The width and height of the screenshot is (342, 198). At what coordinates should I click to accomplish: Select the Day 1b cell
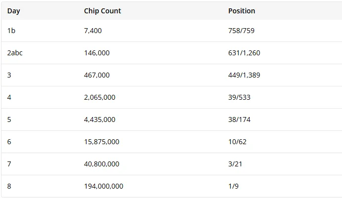pos(11,31)
